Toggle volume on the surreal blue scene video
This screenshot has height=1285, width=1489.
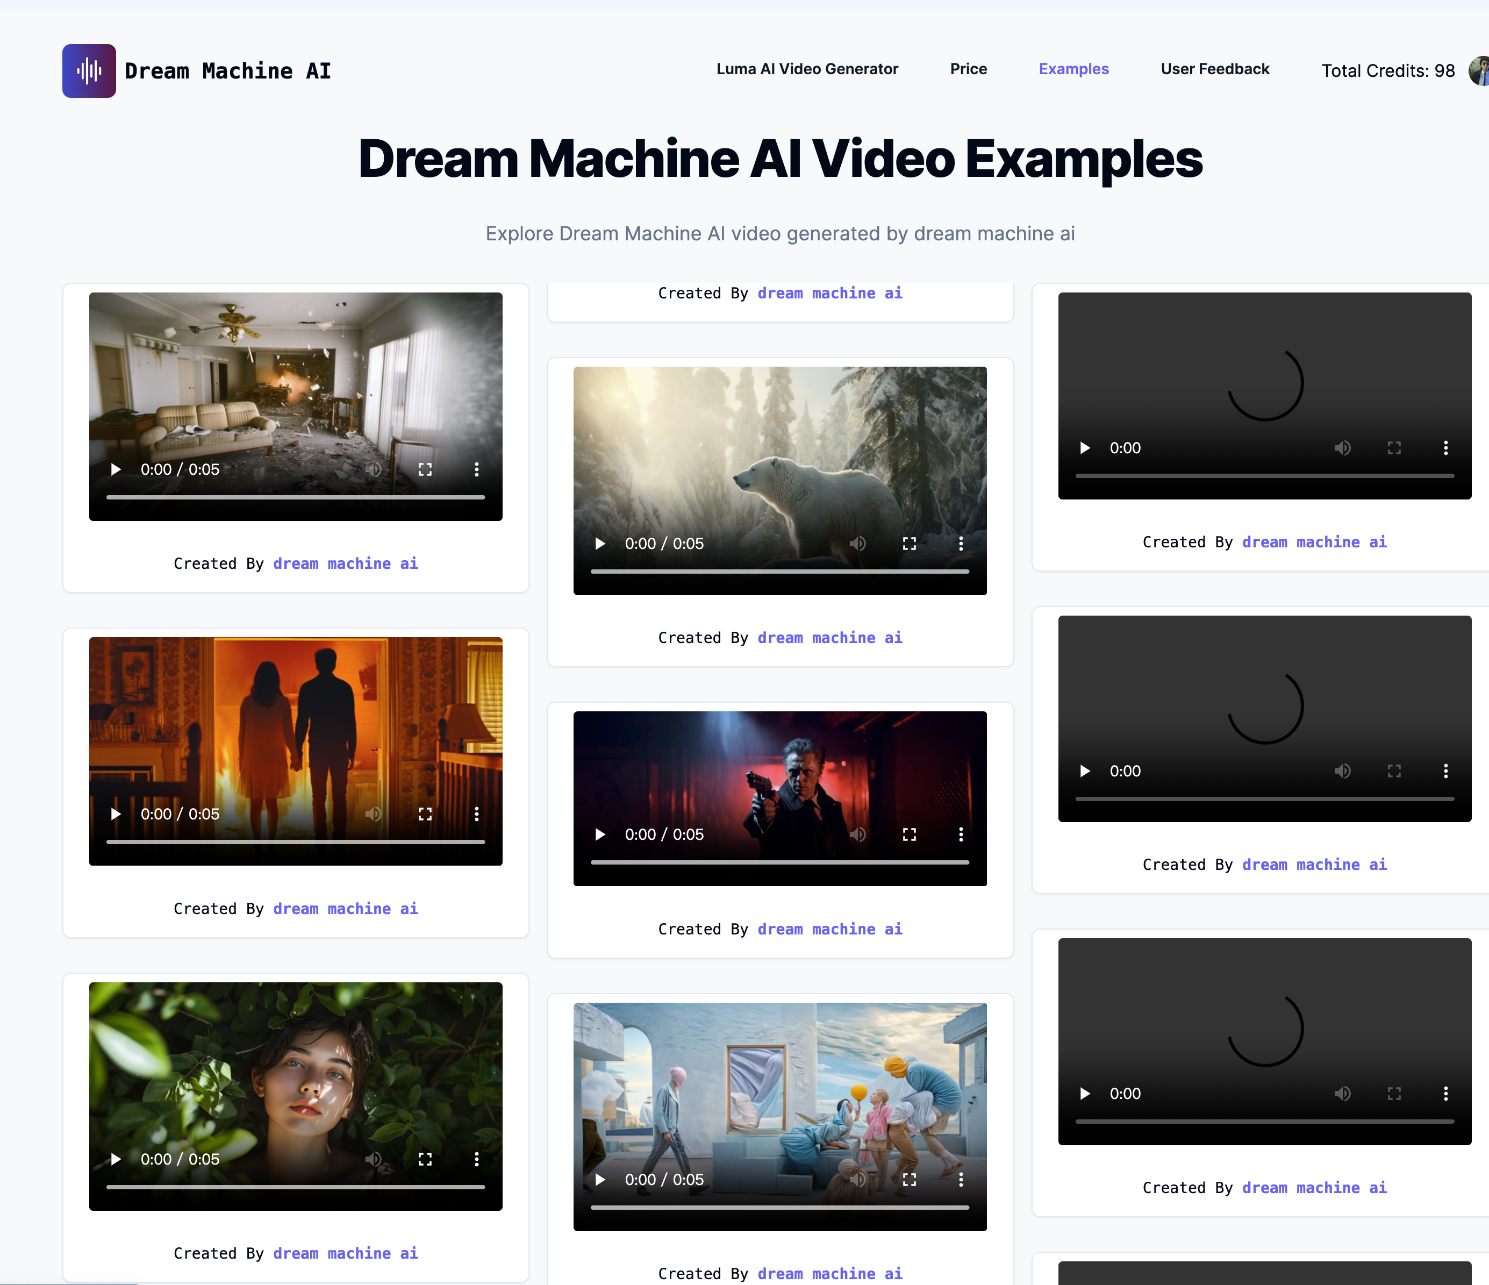tap(857, 1180)
